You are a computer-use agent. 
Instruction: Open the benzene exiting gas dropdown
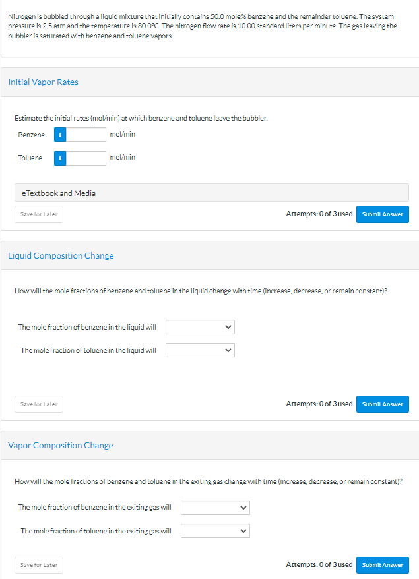click(x=215, y=507)
